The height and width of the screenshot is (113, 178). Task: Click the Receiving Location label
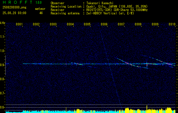[x=66, y=6]
